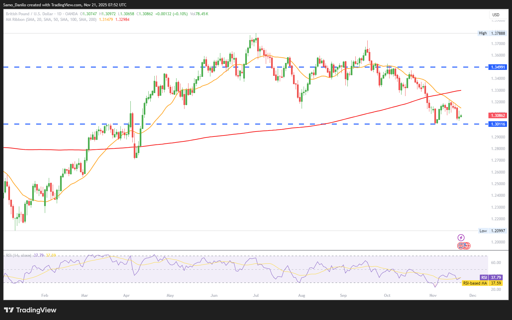The height and width of the screenshot is (320, 512).
Task: Click the 1.34991 blue price level label
Action: point(498,67)
